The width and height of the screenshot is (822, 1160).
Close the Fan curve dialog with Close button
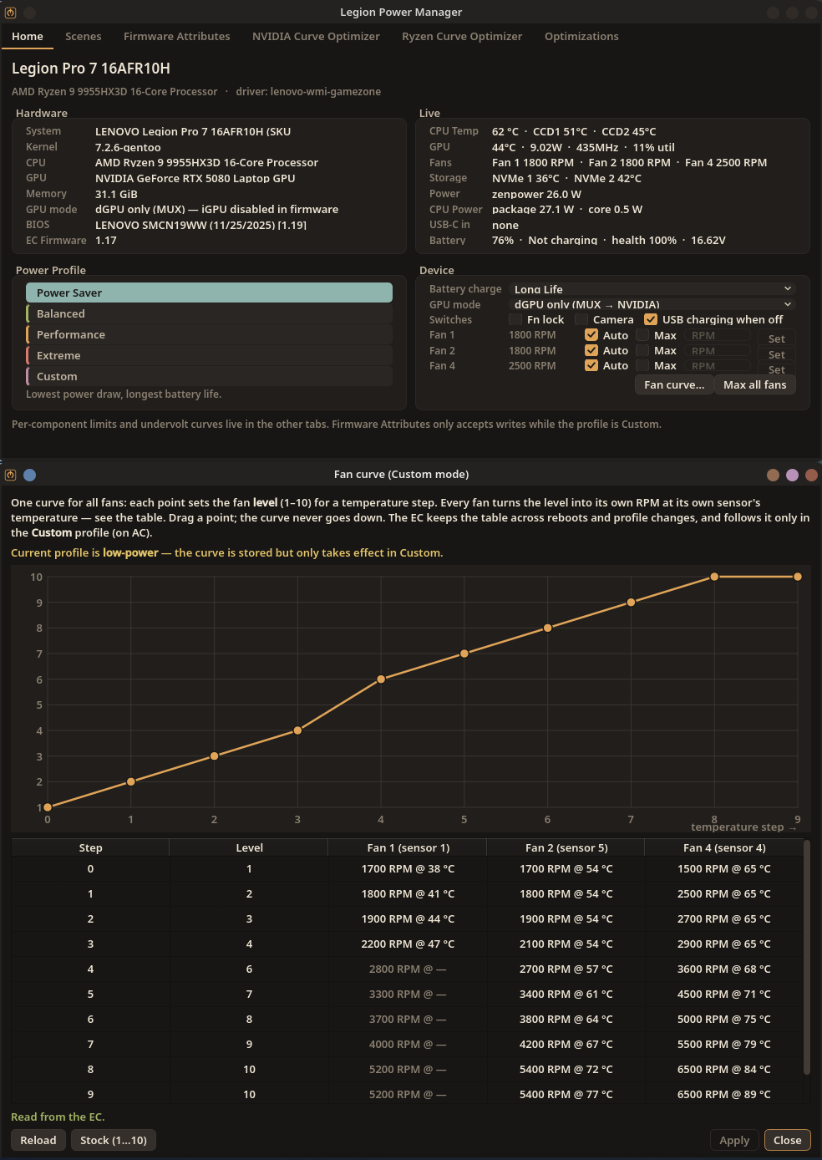pos(788,1140)
